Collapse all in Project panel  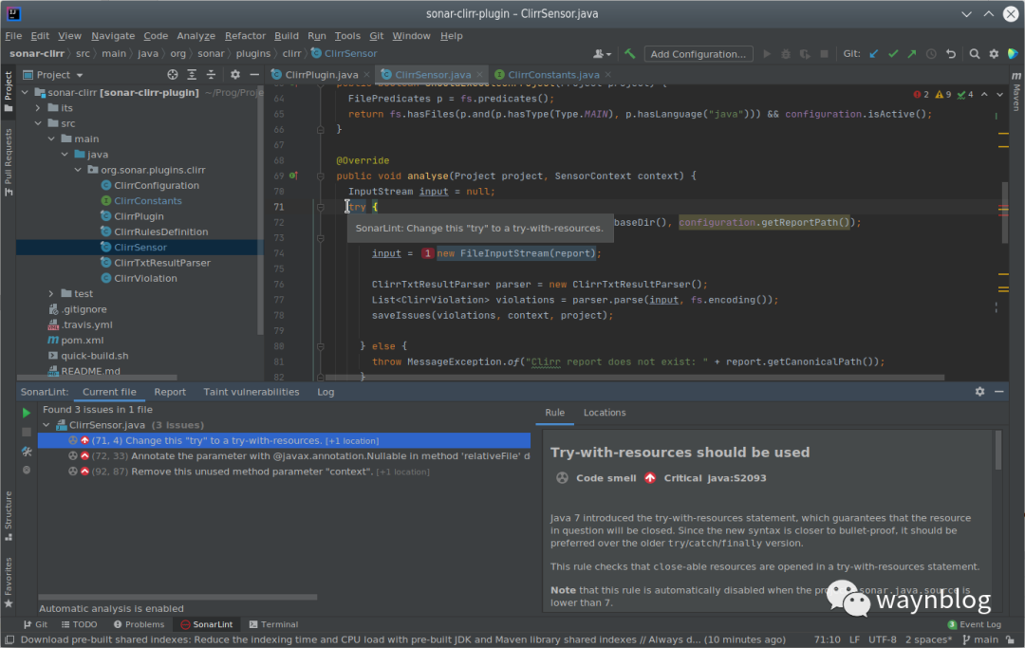[212, 75]
